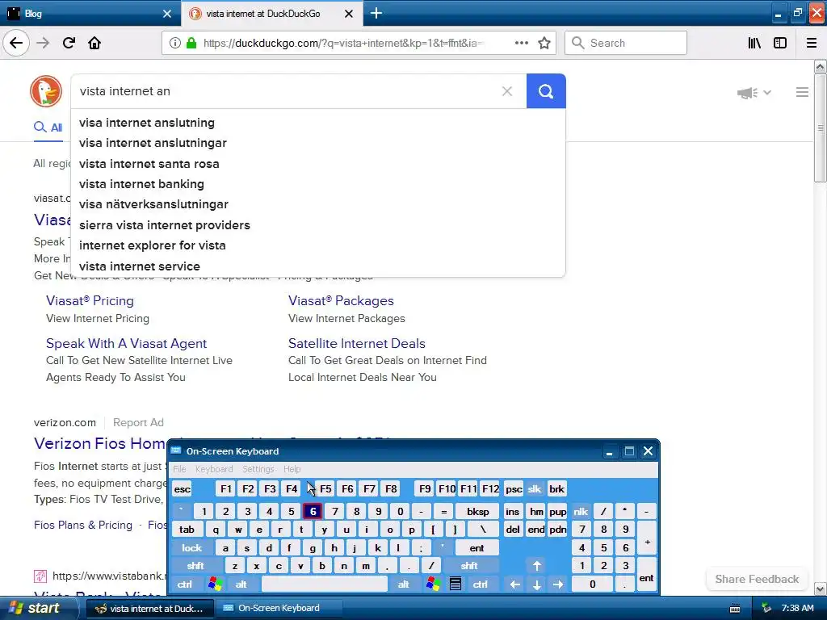Toggle the left shft key
This screenshot has width=827, height=620.
[x=195, y=566]
